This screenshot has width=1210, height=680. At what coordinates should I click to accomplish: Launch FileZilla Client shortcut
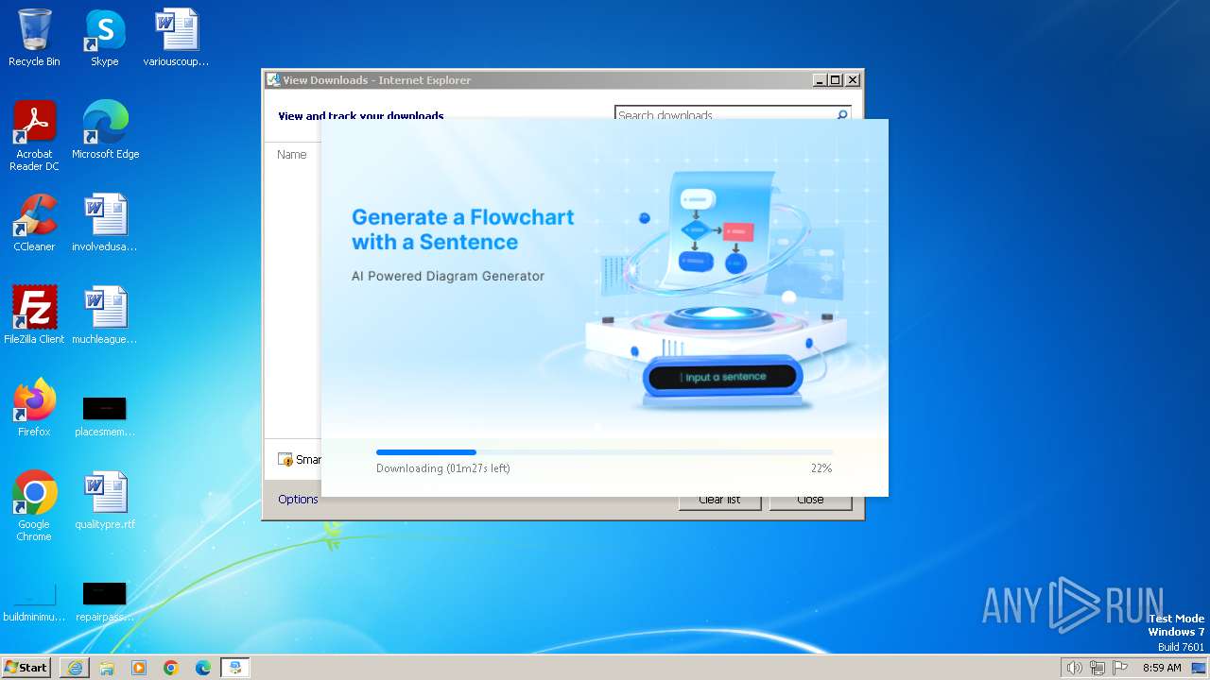click(34, 314)
